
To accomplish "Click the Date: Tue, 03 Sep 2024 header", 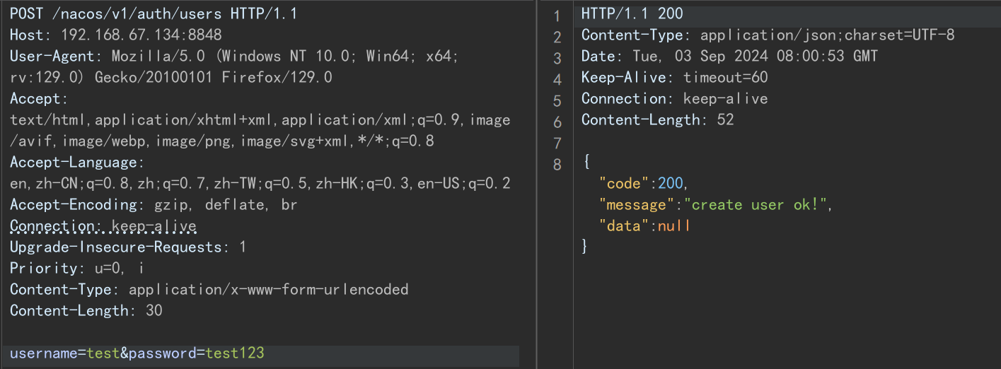I will coord(729,56).
